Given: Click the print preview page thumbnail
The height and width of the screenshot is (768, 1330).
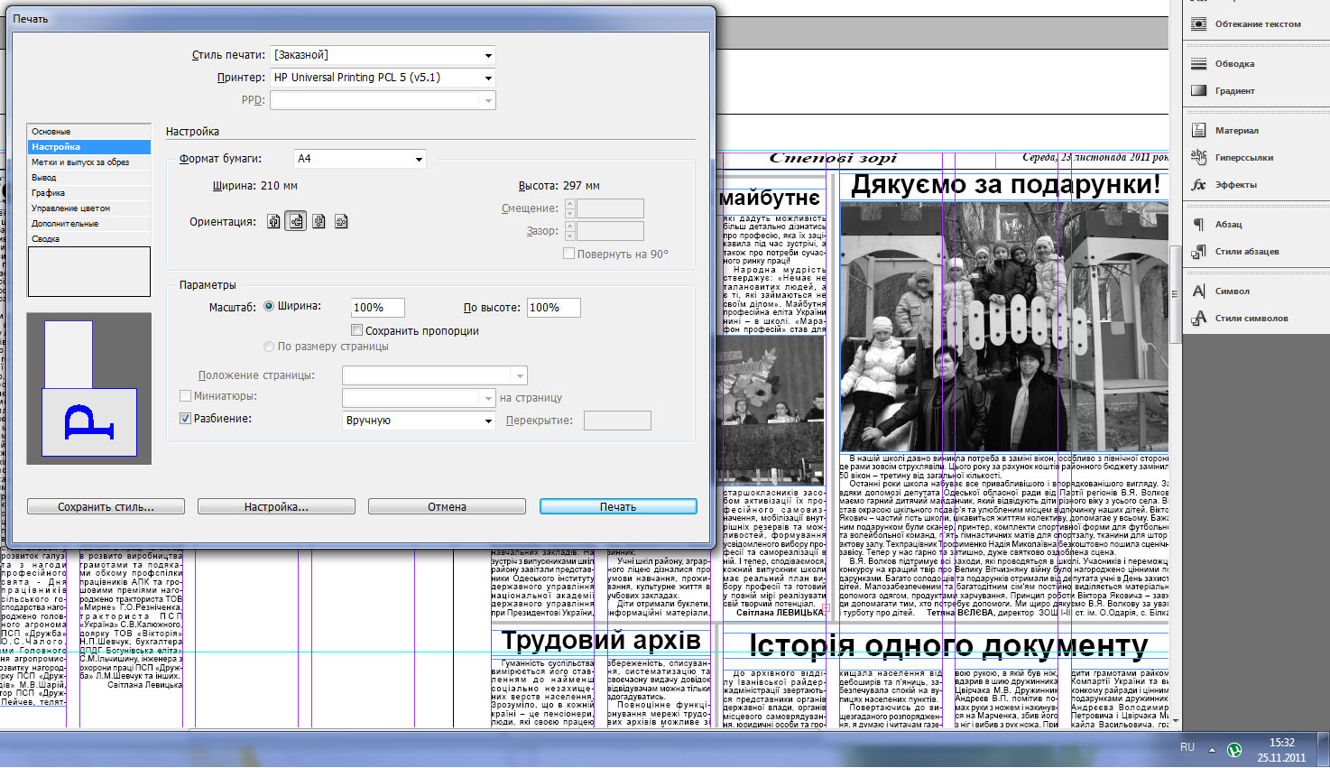Looking at the screenshot, I should (89, 389).
